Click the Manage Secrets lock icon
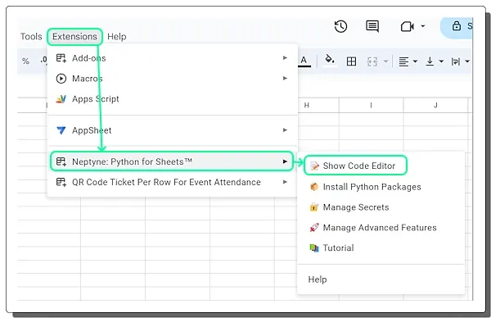The height and width of the screenshot is (318, 491). [313, 207]
